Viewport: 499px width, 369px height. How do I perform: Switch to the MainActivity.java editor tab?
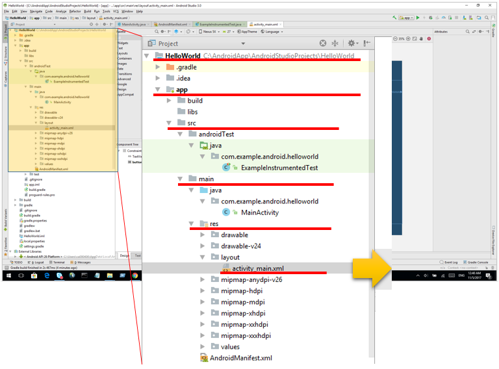(x=133, y=25)
